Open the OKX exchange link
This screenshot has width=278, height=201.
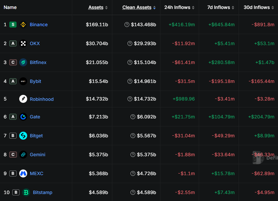coord(35,43)
